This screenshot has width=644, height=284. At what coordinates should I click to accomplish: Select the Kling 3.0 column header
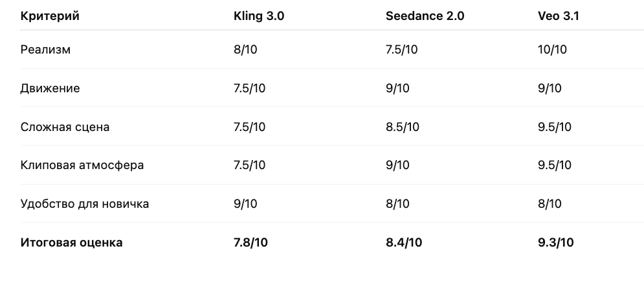pos(259,16)
